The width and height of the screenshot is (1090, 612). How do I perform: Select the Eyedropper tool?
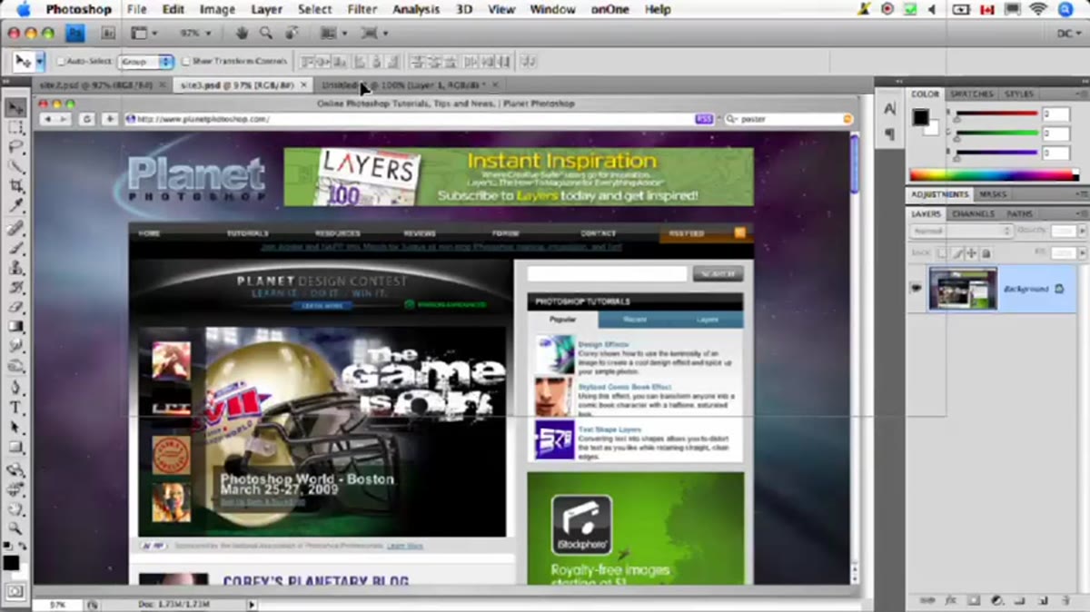click(x=15, y=206)
